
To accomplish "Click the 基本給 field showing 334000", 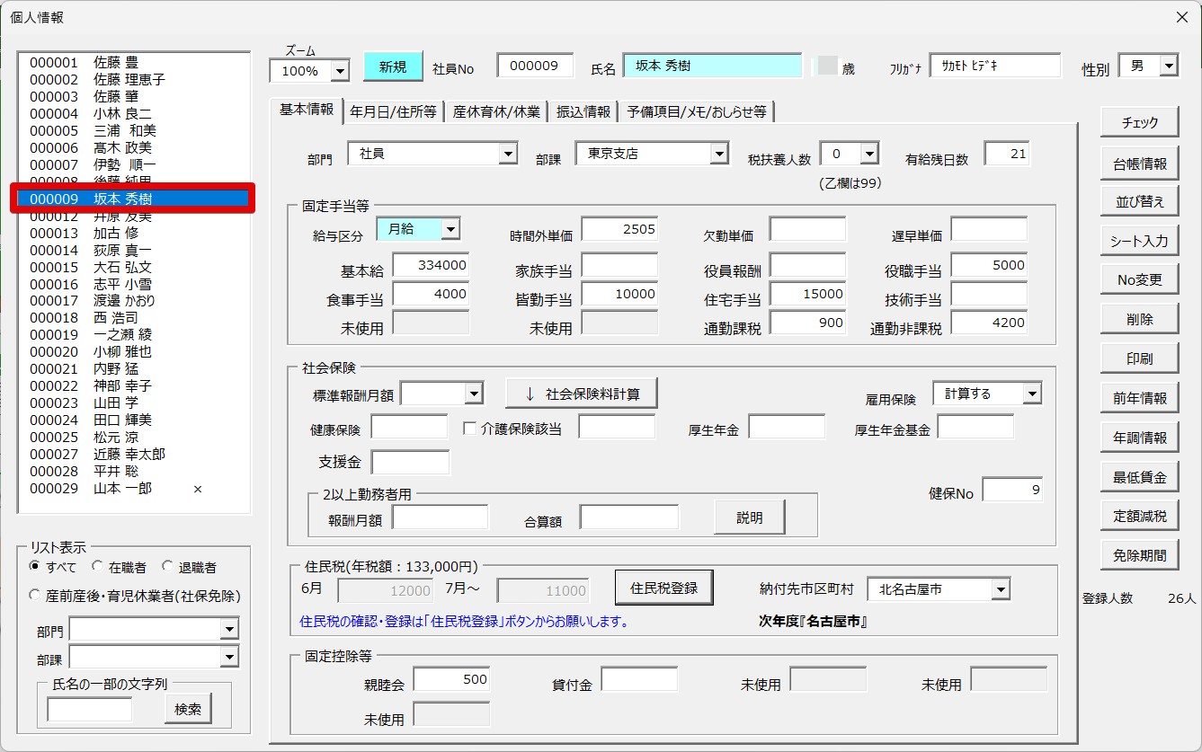I will 431,265.
